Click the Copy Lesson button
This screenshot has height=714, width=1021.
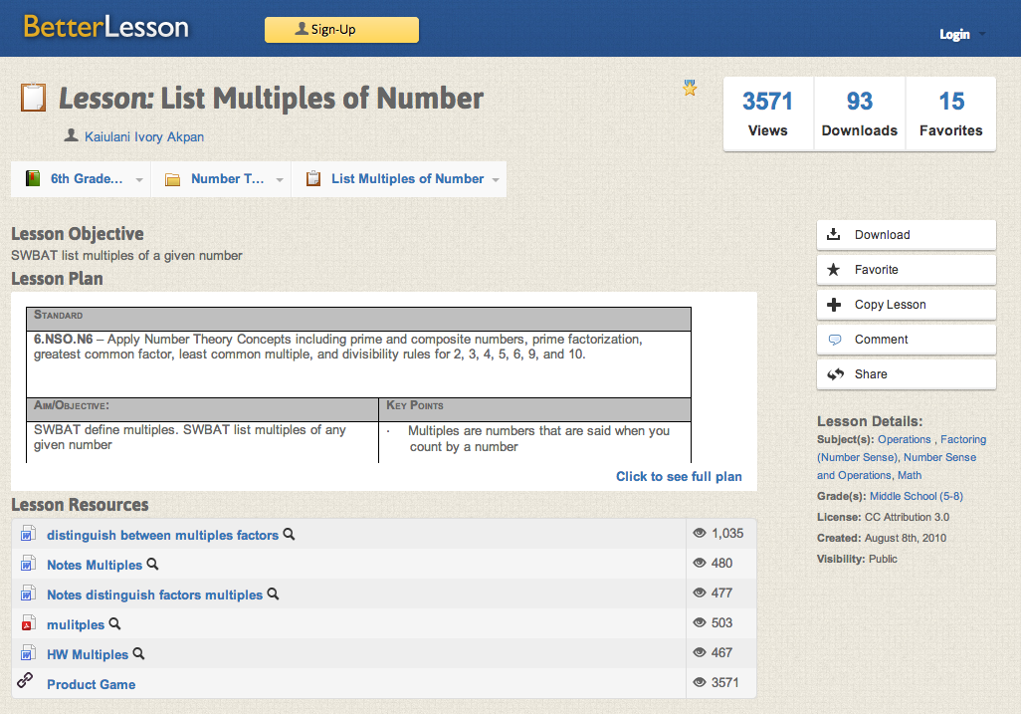pyautogui.click(x=906, y=305)
